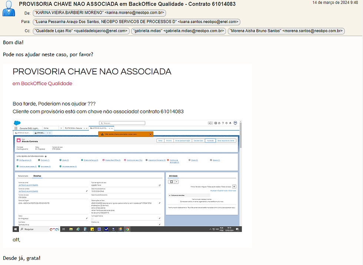The height and width of the screenshot is (265, 363).
Task: Click info icon next to Links rápidos
Action: (46, 156)
